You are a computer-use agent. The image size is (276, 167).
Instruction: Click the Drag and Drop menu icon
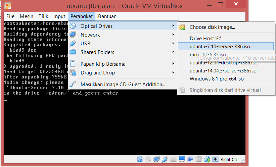(73, 72)
